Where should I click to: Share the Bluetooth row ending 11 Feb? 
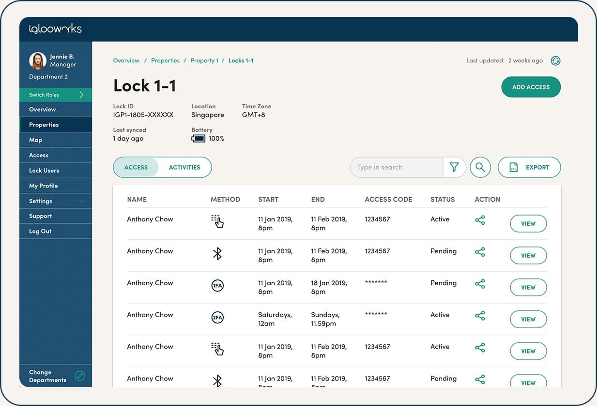[x=480, y=252]
